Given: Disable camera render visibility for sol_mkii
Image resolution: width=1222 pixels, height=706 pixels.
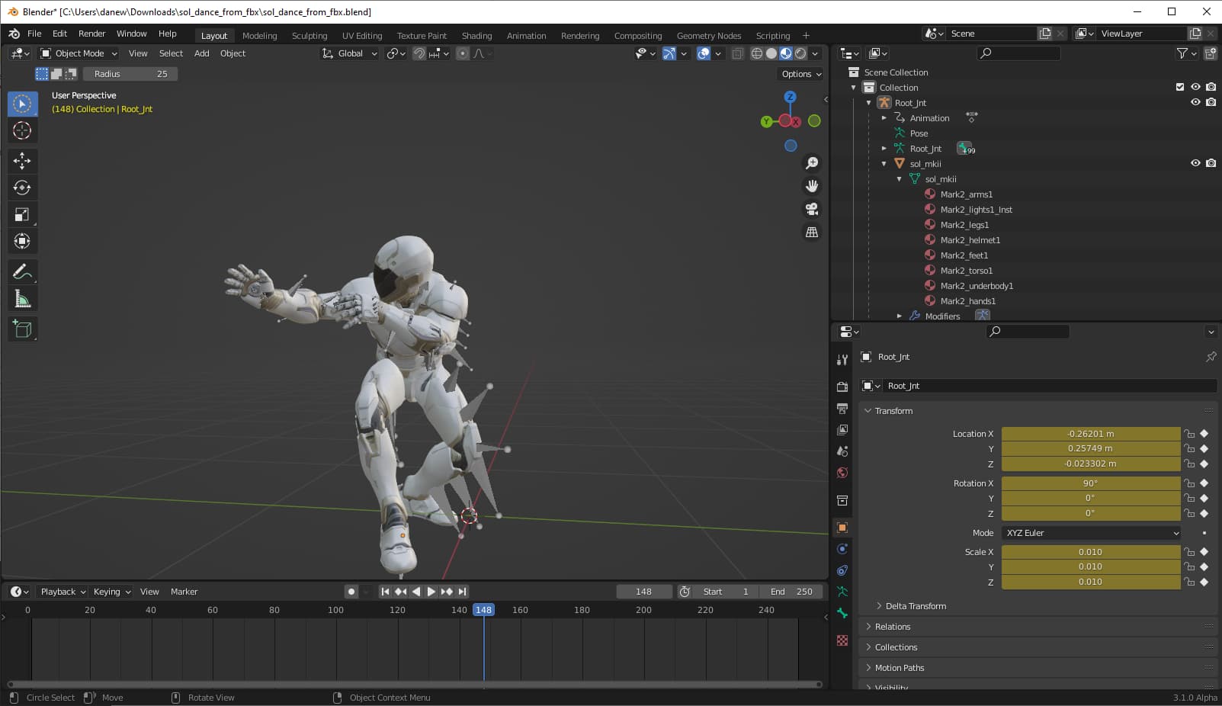Looking at the screenshot, I should pos(1211,163).
